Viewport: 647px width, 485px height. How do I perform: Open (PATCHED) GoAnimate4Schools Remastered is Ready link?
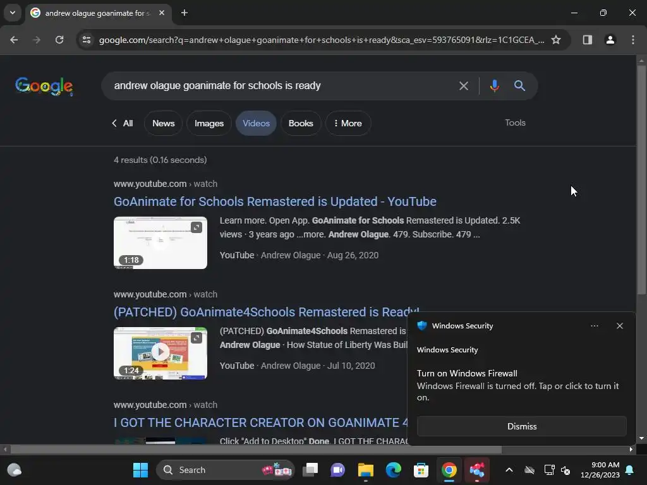[x=266, y=312]
